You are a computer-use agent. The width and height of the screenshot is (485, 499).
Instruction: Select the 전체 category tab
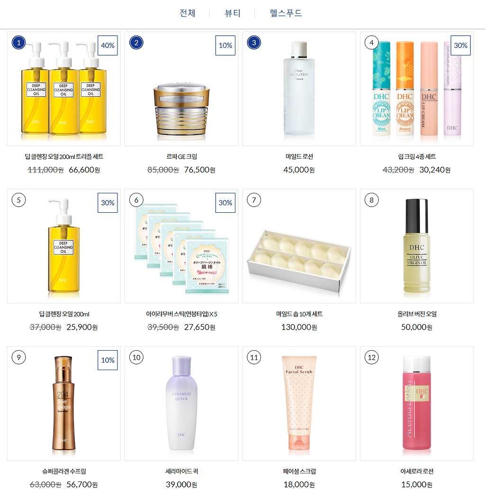click(187, 13)
